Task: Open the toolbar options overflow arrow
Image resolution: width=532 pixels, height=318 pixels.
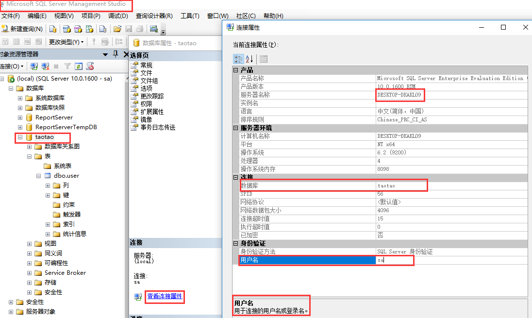Action: 163,32
